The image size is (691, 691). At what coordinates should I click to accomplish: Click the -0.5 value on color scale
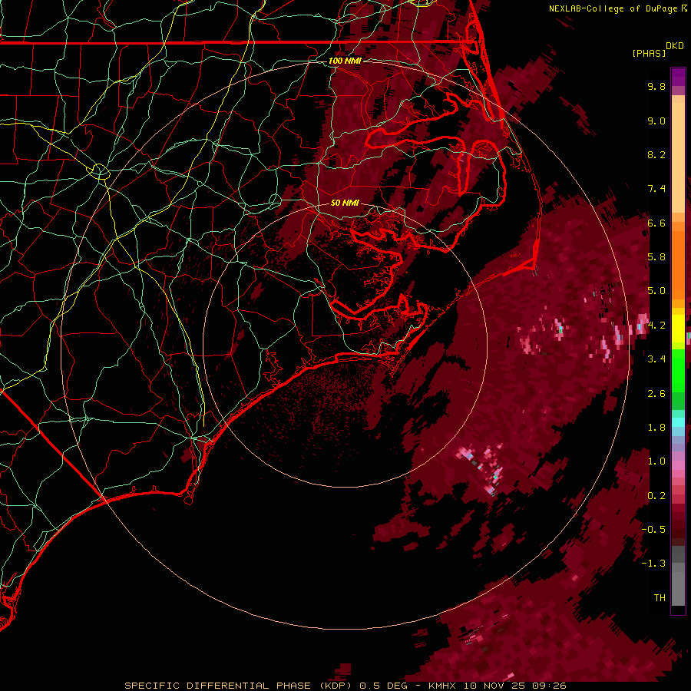click(653, 530)
